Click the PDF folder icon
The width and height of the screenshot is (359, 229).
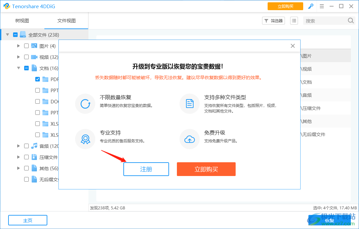pos(45,79)
